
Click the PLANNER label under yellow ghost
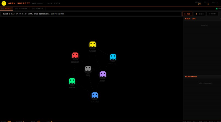coord(93,51)
